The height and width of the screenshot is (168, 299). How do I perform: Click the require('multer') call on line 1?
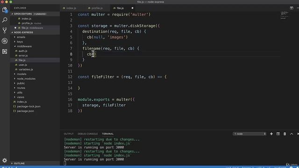131,14
